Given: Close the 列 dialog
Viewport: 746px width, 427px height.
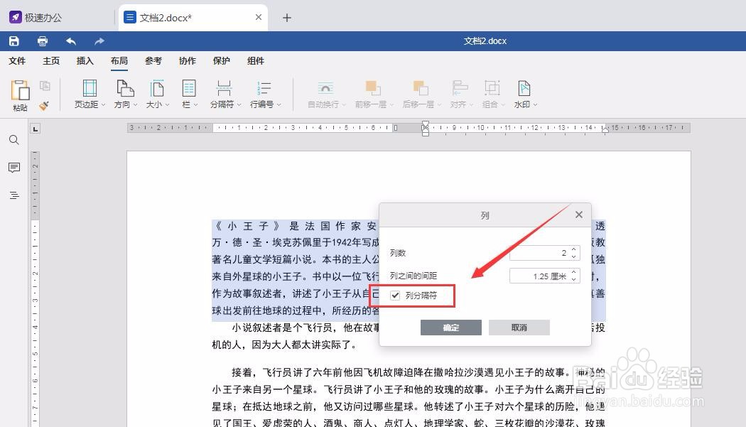Looking at the screenshot, I should click(579, 215).
